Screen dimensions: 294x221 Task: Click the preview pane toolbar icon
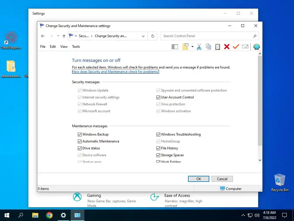click(175, 47)
